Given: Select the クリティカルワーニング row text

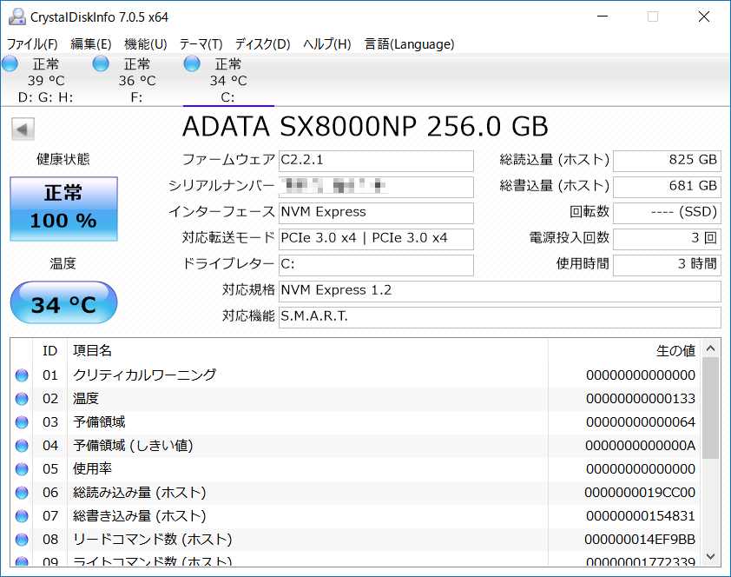Looking at the screenshot, I should [x=144, y=375].
